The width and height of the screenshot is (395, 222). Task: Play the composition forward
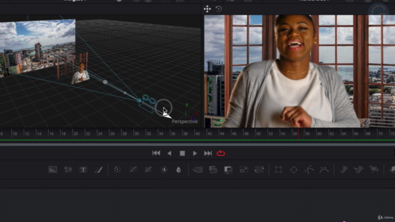pyautogui.click(x=195, y=154)
